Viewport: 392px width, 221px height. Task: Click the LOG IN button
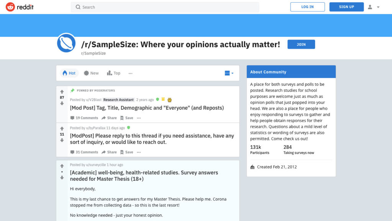tap(307, 7)
